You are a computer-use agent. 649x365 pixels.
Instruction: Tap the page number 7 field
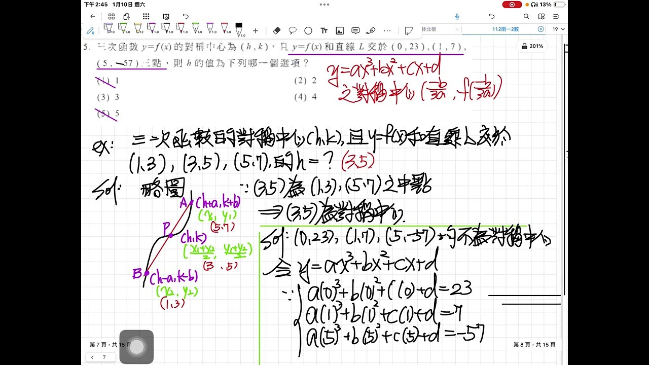click(x=104, y=357)
